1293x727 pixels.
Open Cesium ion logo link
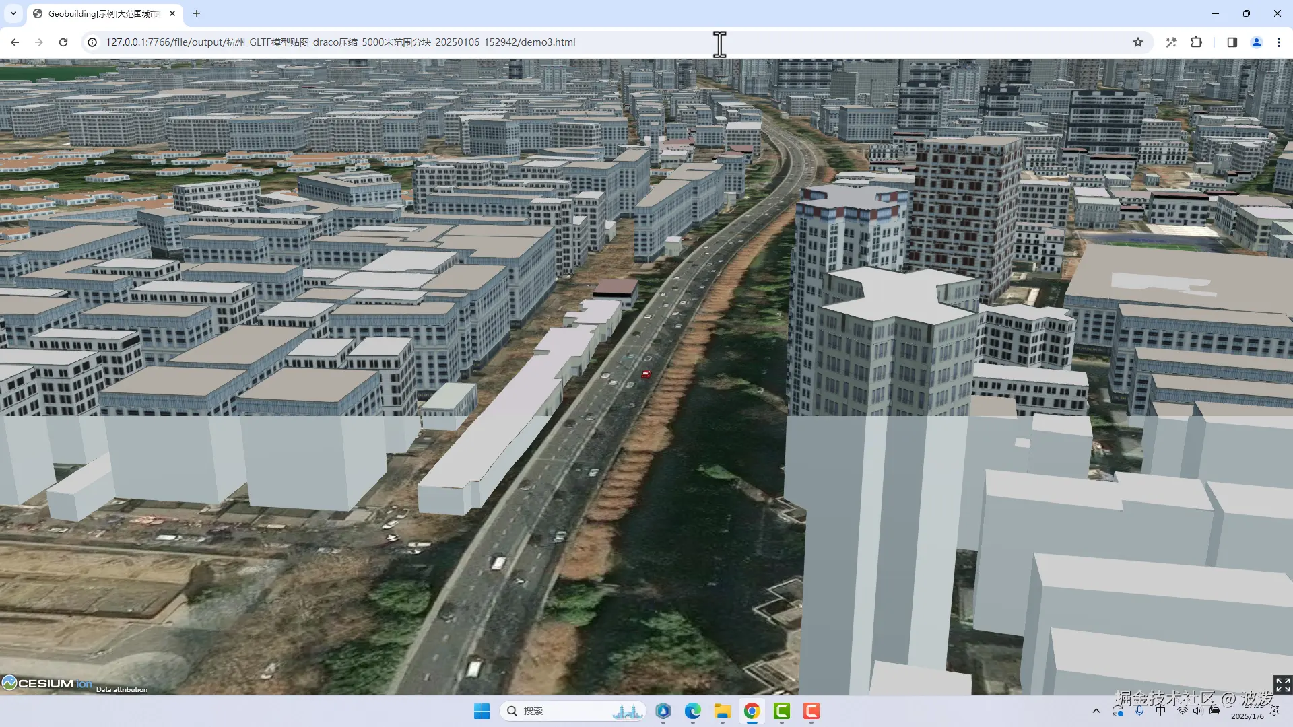click(x=47, y=683)
